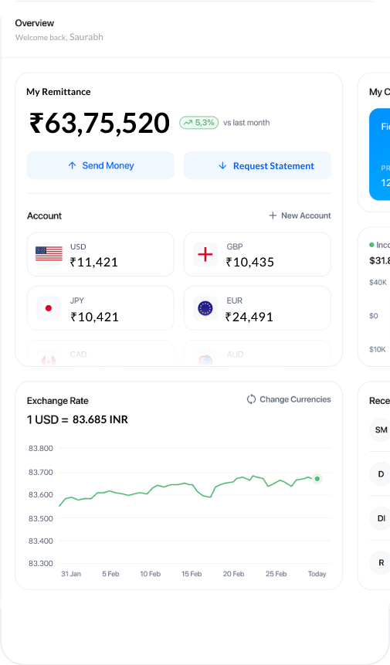The height and width of the screenshot is (665, 390).
Task: Open the Send Money button
Action: [x=100, y=165]
